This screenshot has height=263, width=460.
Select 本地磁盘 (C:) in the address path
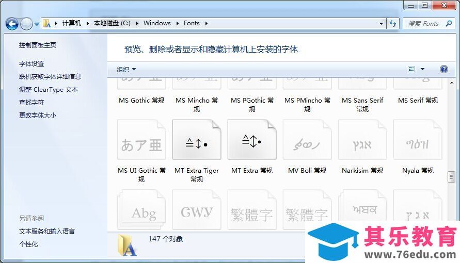tap(112, 23)
